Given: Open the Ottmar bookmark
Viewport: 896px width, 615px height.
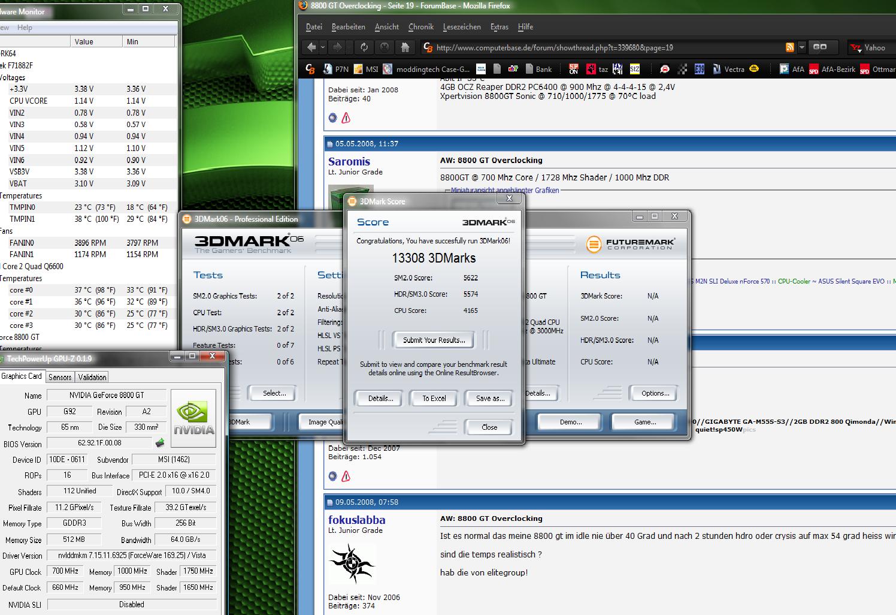Looking at the screenshot, I should point(877,70).
